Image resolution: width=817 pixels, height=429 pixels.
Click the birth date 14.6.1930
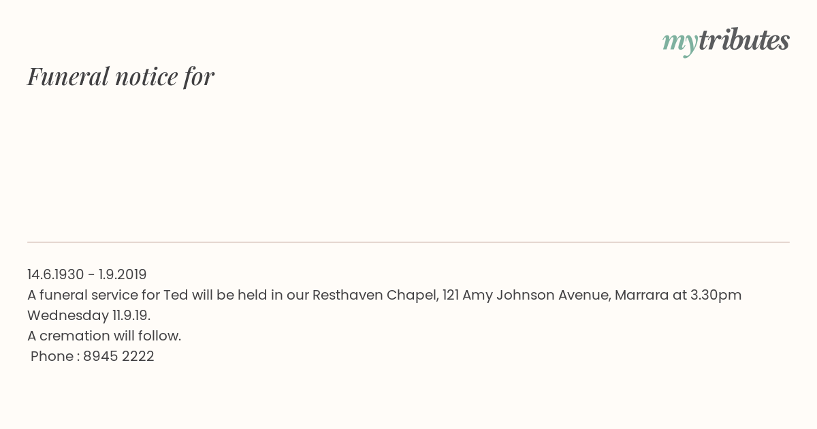[x=56, y=274]
